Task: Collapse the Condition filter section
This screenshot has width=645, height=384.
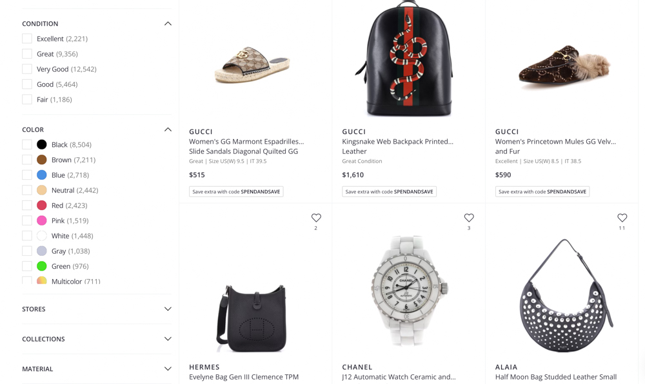Action: [168, 24]
